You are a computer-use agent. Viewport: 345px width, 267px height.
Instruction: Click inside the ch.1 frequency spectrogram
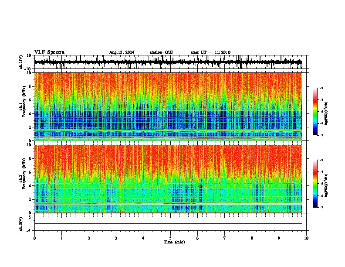point(168,106)
